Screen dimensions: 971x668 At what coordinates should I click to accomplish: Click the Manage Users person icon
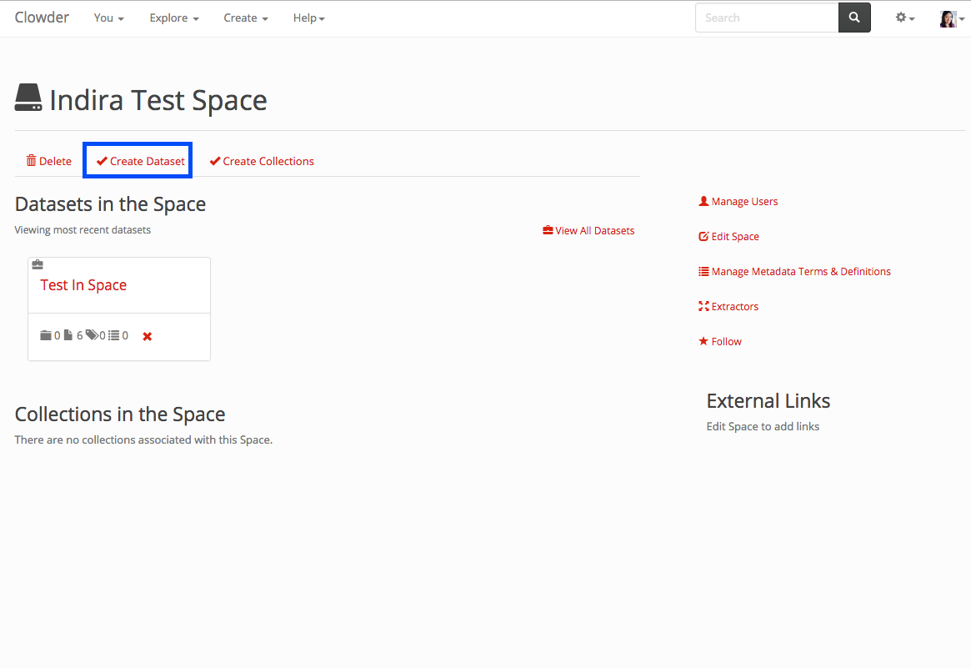point(703,201)
